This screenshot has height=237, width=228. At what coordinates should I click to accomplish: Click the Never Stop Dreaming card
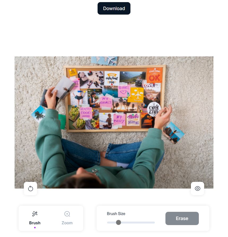133,119
